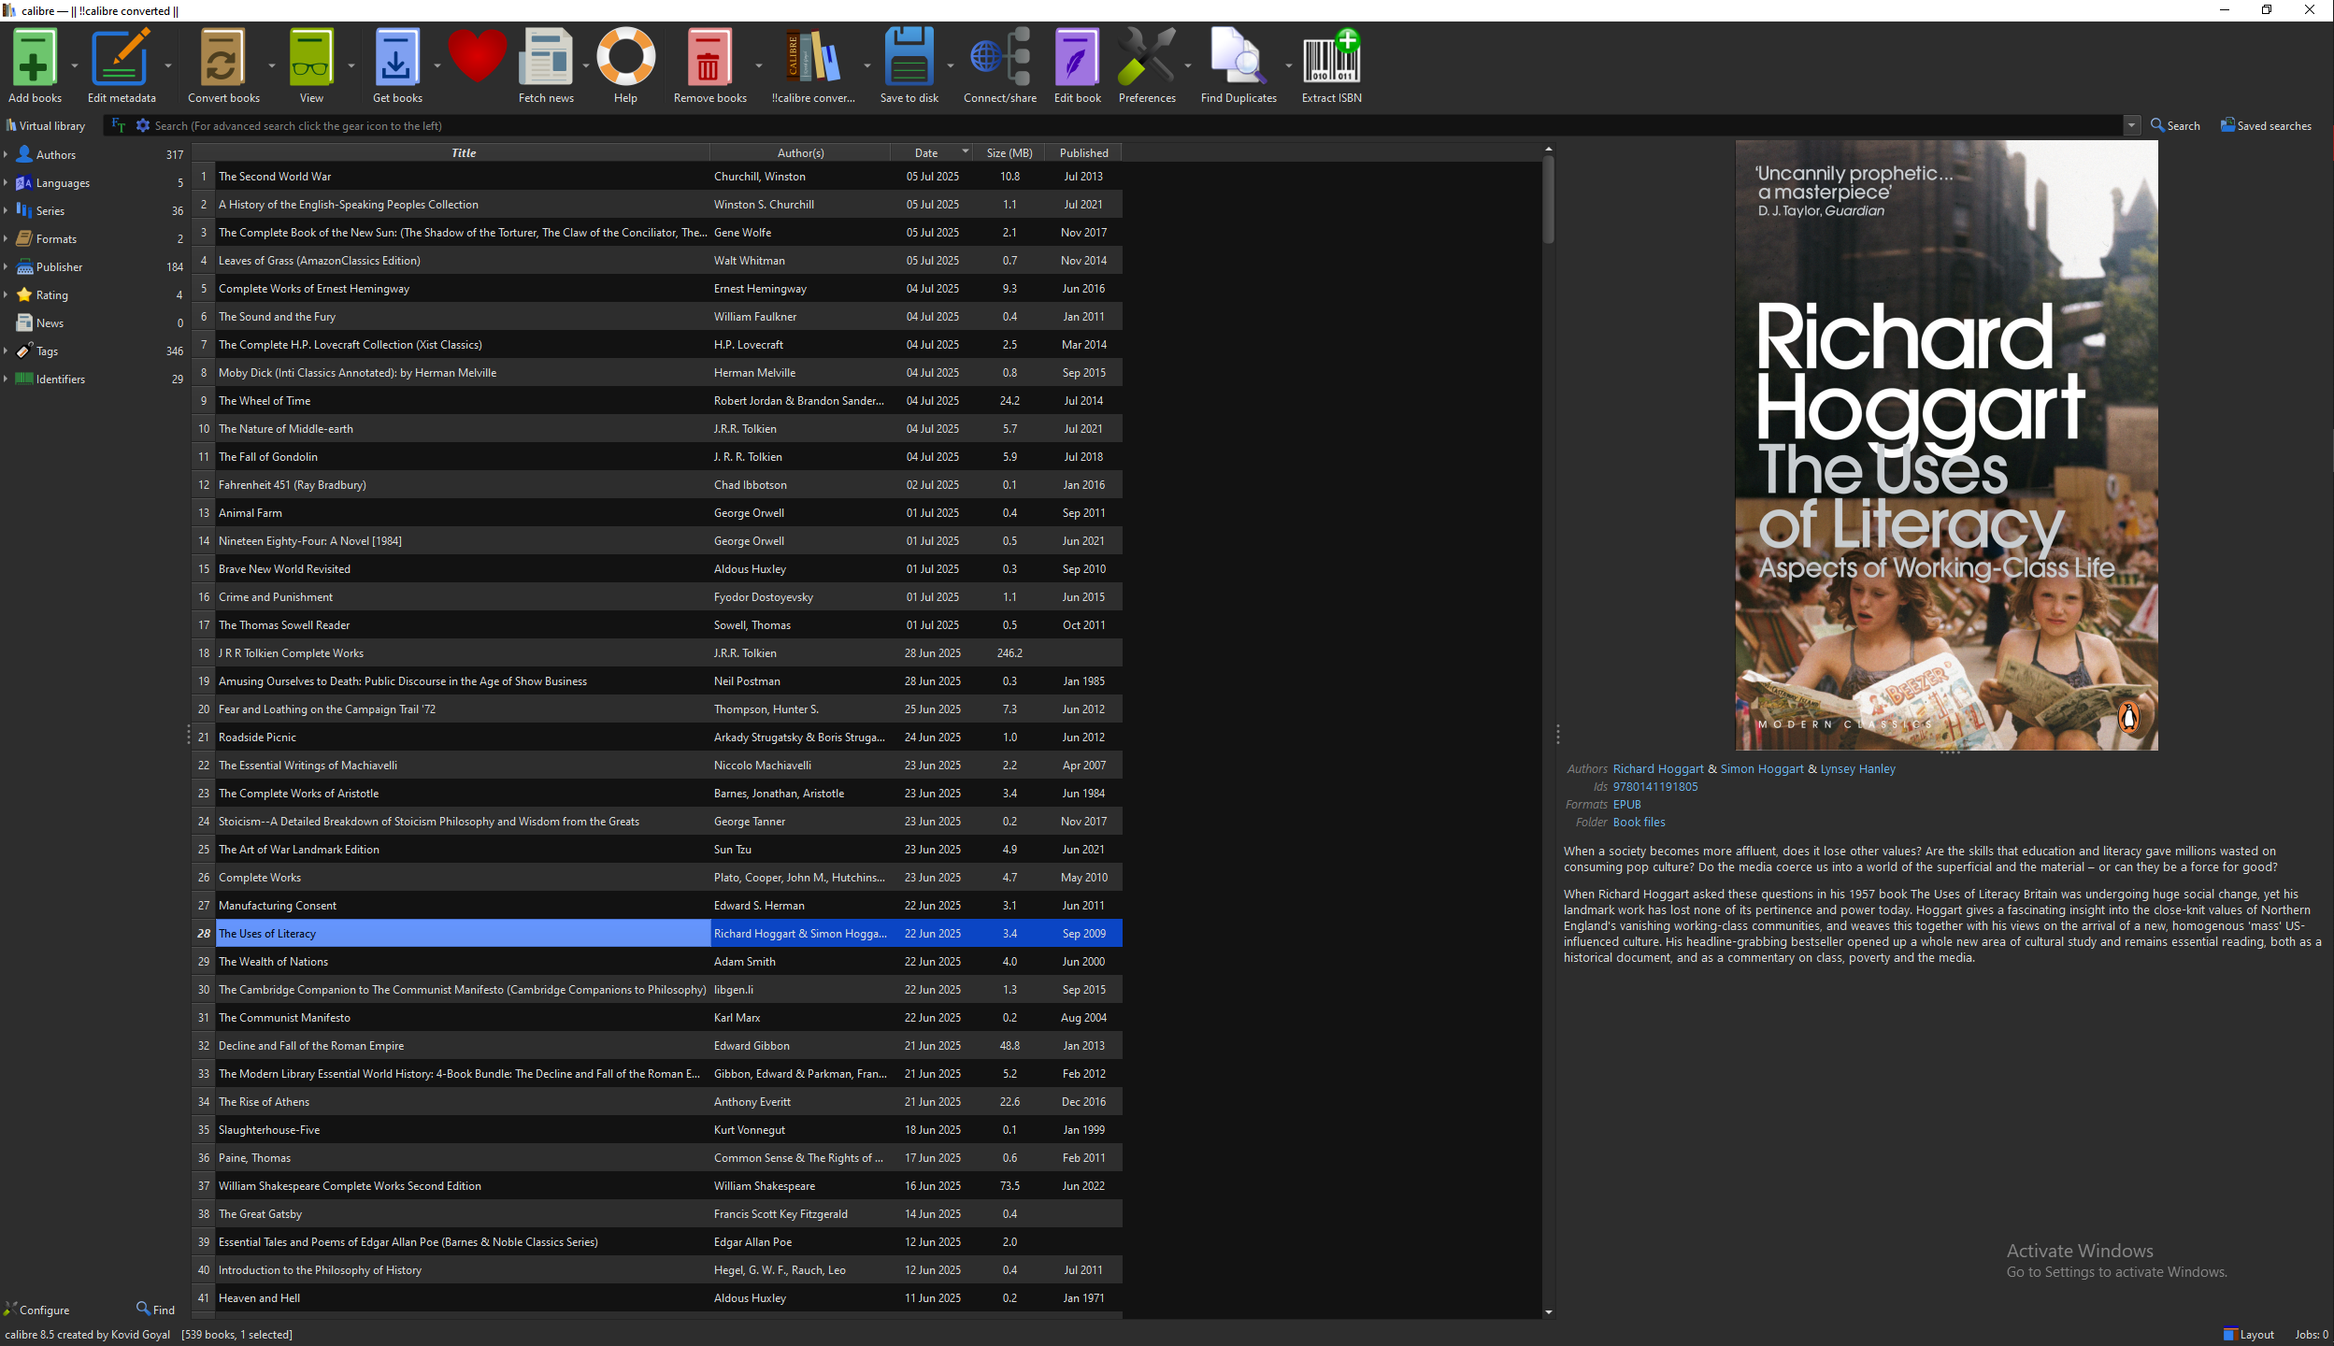Open Remove books dropdown arrow
The image size is (2334, 1346).
(x=758, y=65)
